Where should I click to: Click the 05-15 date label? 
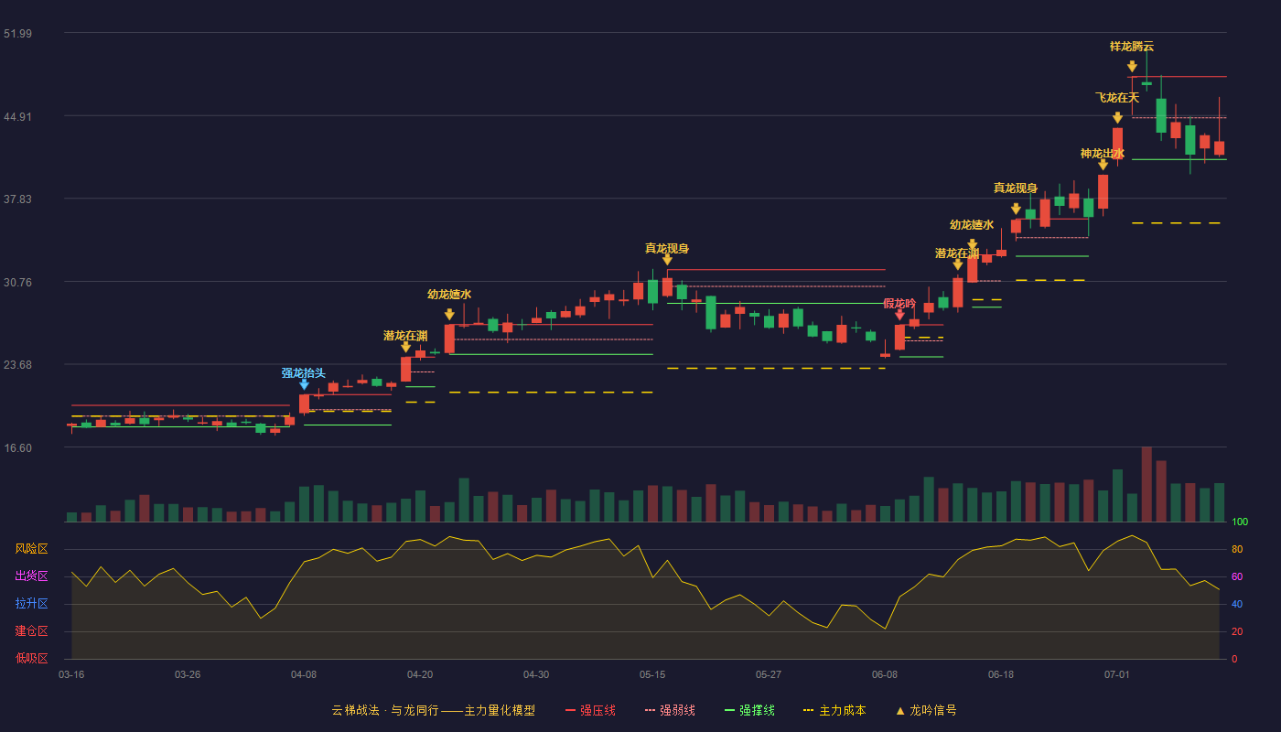(652, 674)
